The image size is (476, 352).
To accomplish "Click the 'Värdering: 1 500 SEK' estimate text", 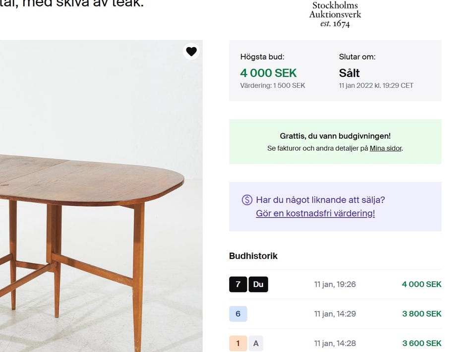I will click(x=272, y=85).
